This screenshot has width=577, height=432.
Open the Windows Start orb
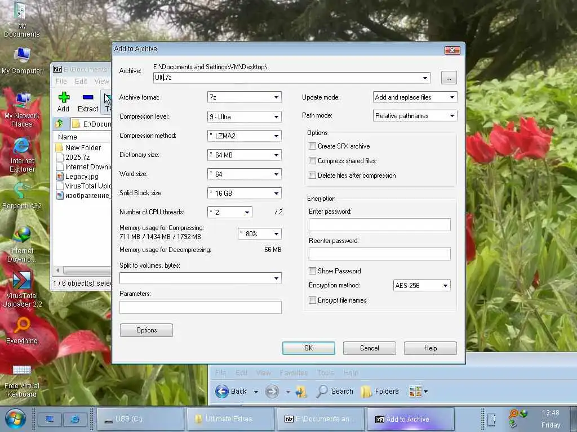coord(15,419)
